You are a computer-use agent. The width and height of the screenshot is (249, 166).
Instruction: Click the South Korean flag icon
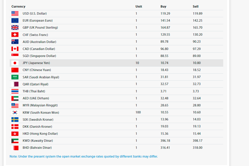(15, 113)
